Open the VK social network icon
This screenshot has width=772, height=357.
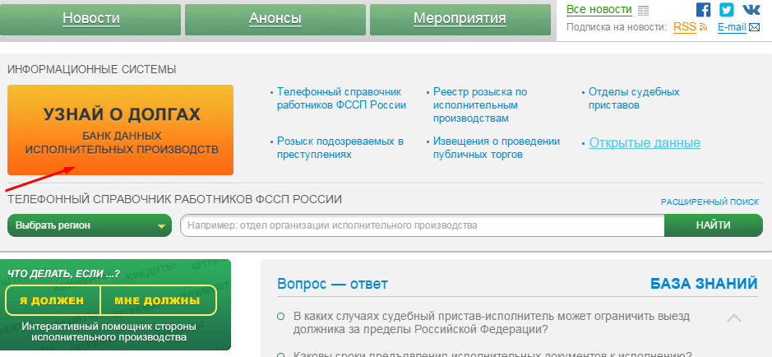click(751, 10)
